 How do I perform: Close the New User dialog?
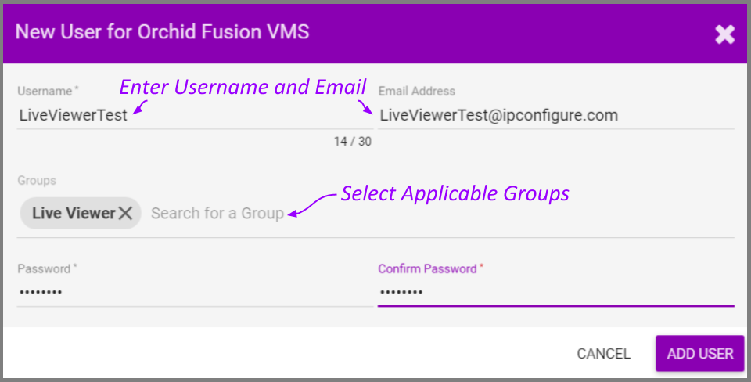point(724,34)
